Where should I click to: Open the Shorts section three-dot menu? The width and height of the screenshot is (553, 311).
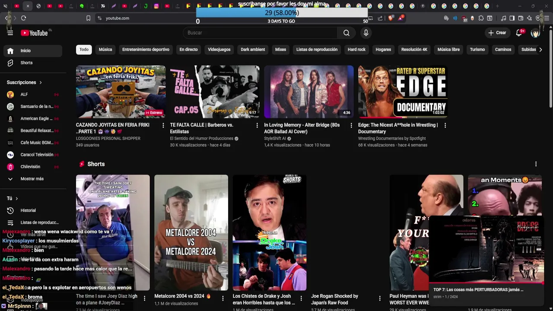click(x=536, y=164)
